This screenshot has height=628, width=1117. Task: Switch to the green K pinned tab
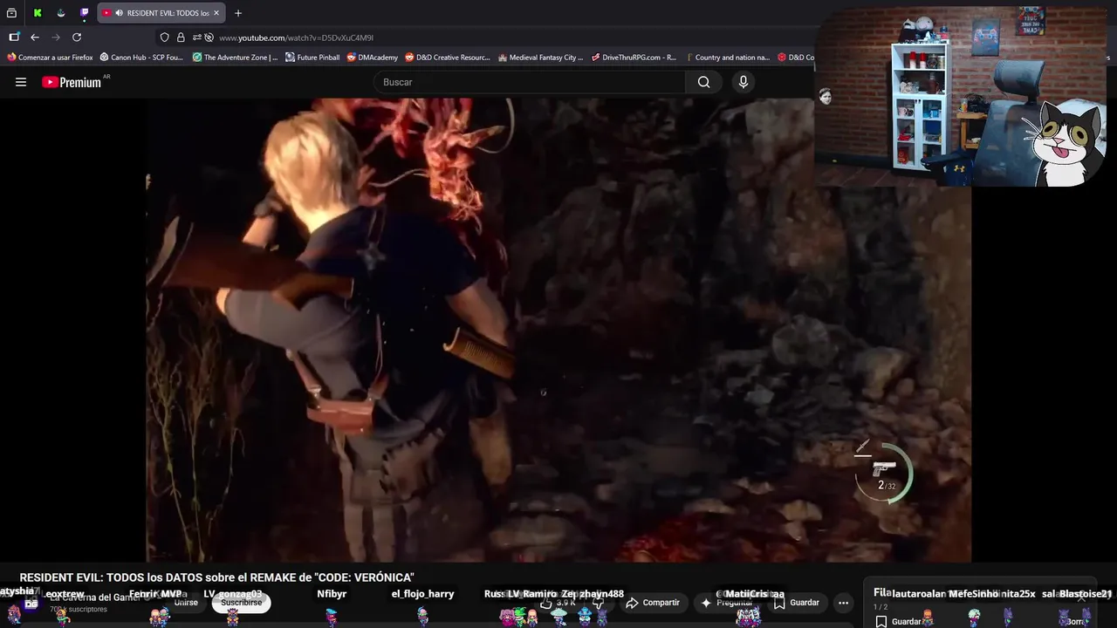38,13
